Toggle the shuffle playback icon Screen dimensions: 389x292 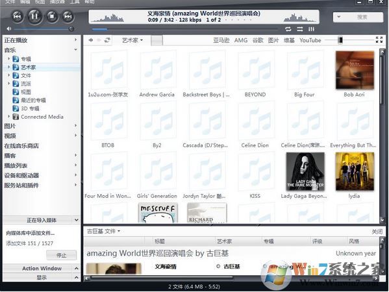pos(299,29)
